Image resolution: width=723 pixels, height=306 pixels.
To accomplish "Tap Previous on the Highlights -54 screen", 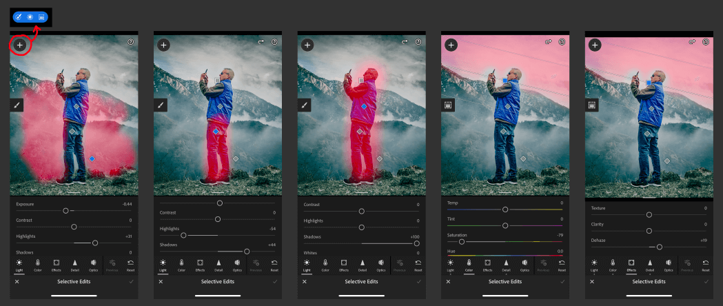I will pyautogui.click(x=256, y=265).
